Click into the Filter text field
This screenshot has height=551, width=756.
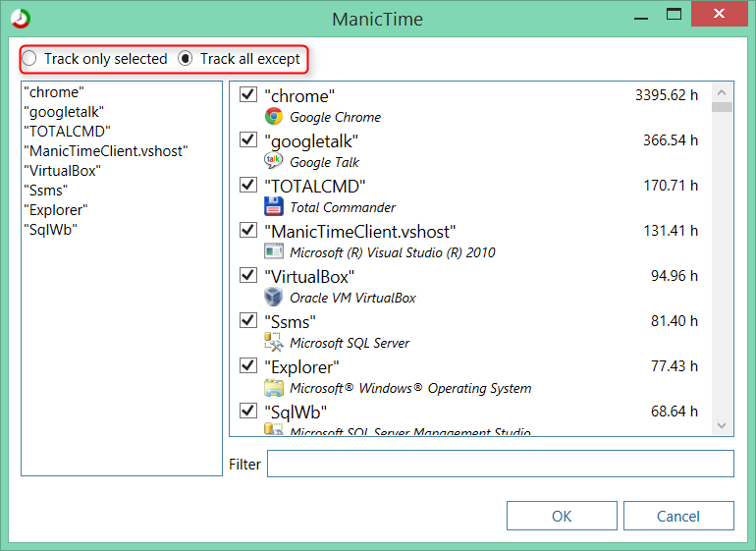(x=501, y=464)
